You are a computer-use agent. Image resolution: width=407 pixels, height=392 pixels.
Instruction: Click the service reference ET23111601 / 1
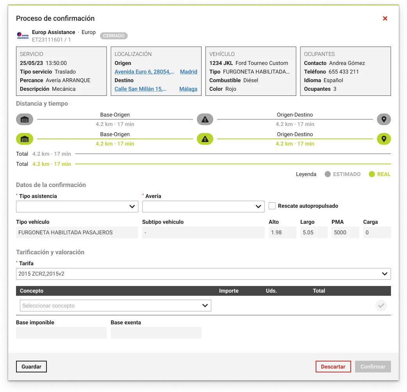(52, 40)
